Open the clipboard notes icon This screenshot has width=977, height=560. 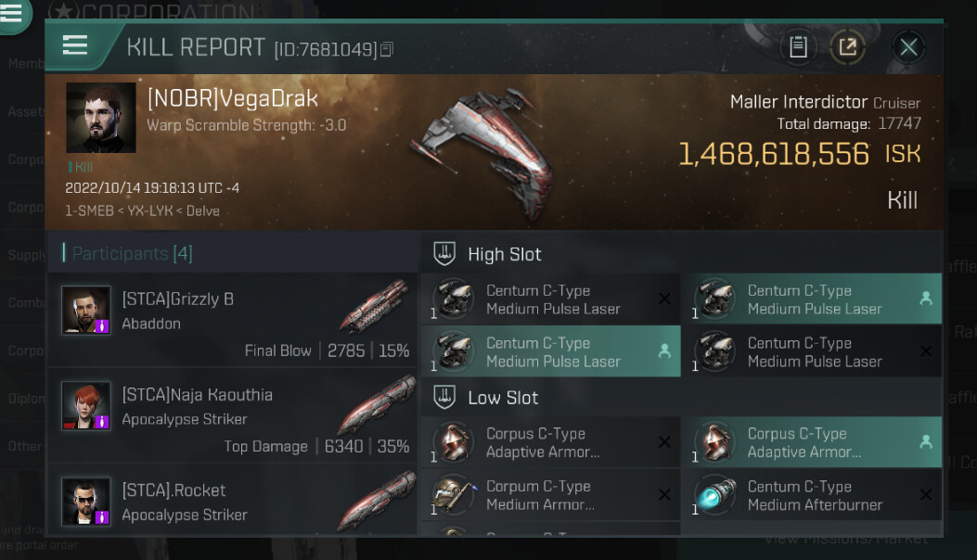[798, 46]
